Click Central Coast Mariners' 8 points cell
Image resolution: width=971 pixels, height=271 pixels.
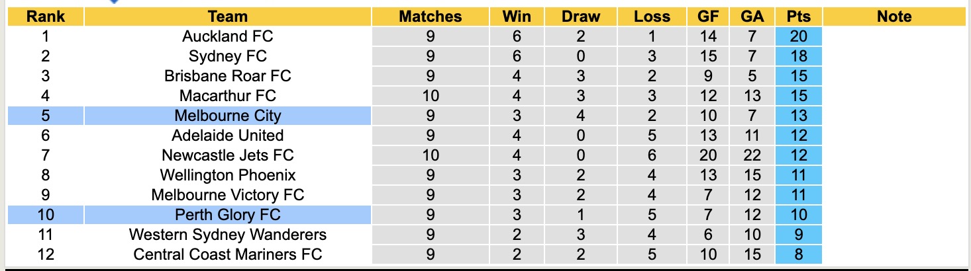(x=799, y=254)
